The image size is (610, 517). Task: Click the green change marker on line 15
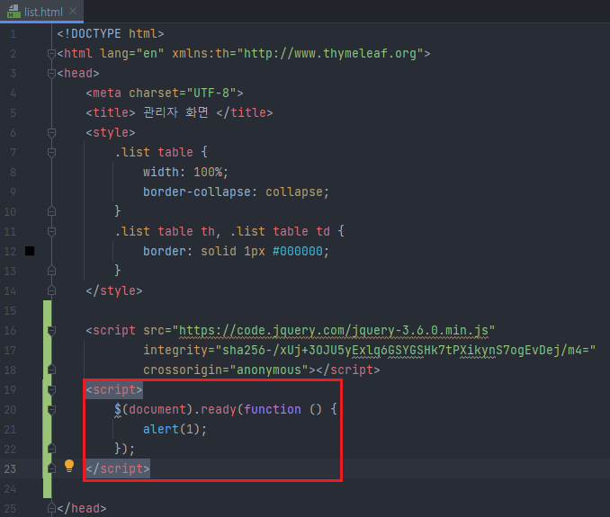(x=47, y=310)
